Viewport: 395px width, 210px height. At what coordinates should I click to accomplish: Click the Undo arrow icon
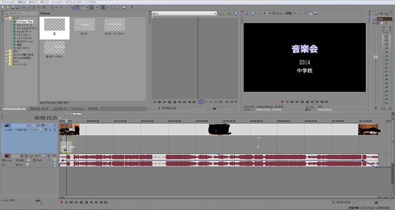coord(51,7)
